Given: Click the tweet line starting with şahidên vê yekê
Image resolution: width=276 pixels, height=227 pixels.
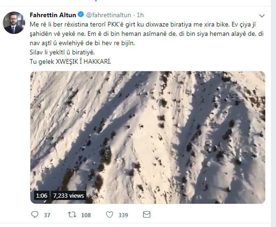Looking at the screenshot, I should point(147,34).
